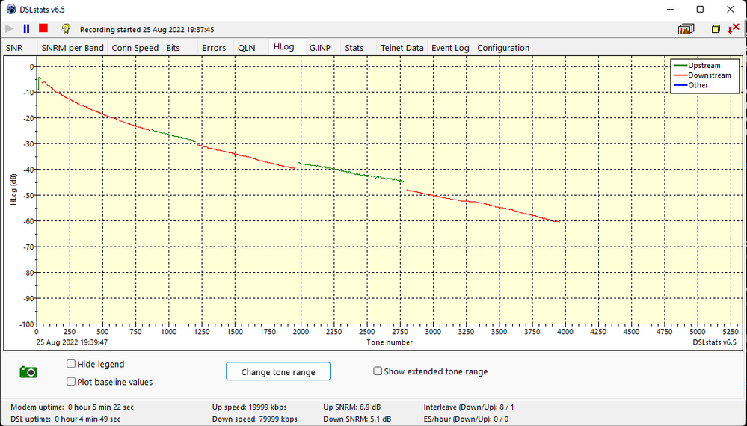Click the red arrow and X icon
Viewport: 747px width, 426px height.
pyautogui.click(x=733, y=29)
